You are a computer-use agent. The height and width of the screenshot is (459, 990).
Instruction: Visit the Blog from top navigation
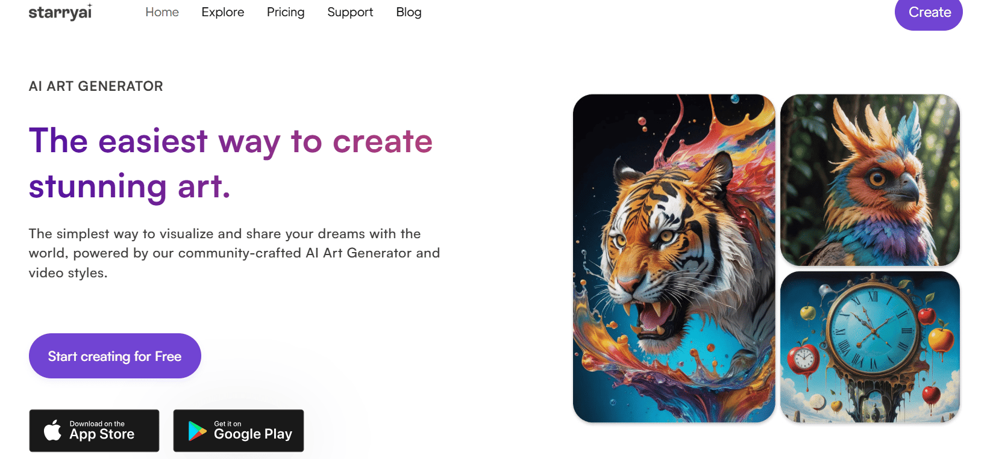point(409,12)
